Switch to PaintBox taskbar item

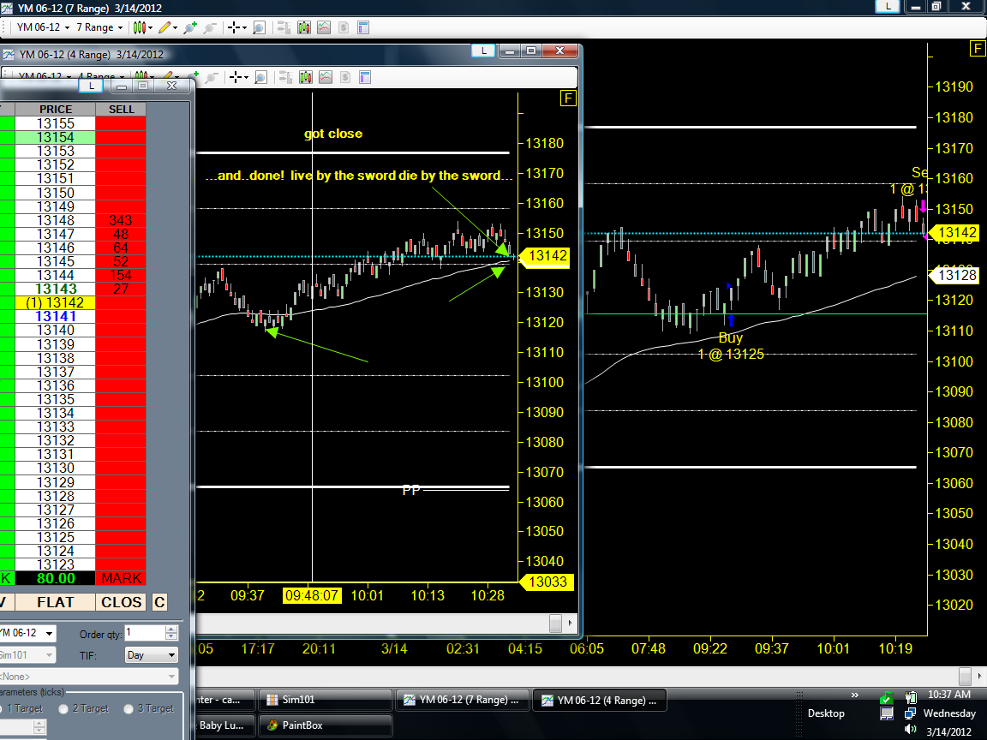click(325, 725)
